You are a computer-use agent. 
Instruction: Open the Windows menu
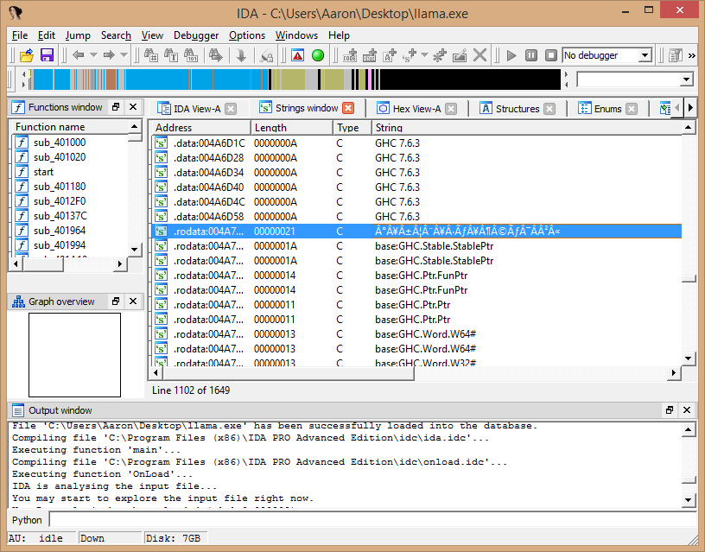296,35
